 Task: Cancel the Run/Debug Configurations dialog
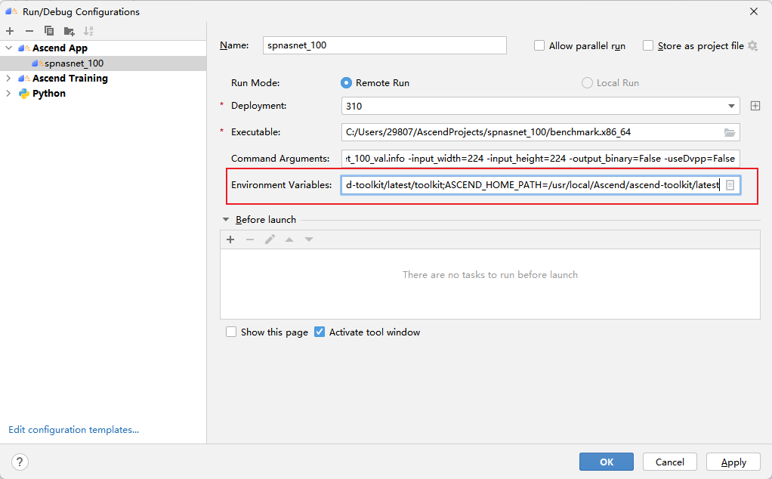point(669,462)
